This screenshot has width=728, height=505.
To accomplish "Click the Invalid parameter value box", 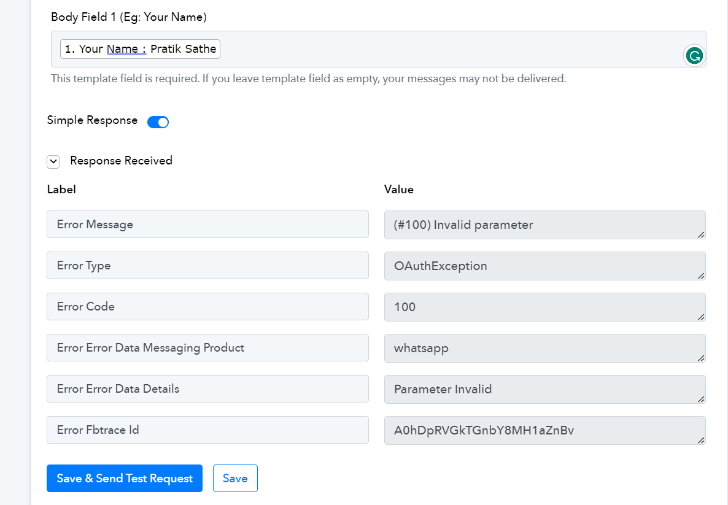I will click(x=544, y=225).
